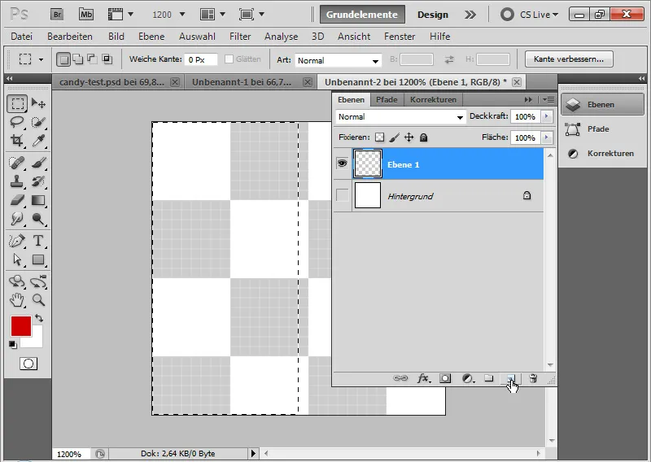Open Ebenen in the collapsed dock
The image size is (651, 462).
coord(602,105)
